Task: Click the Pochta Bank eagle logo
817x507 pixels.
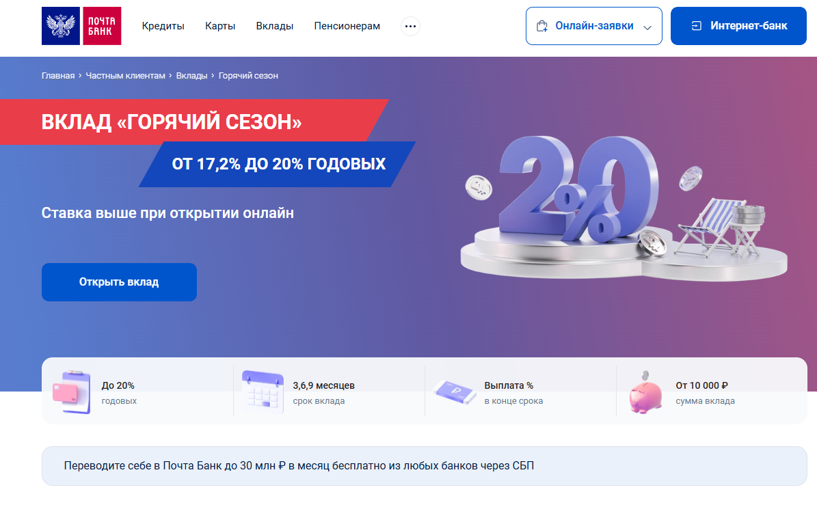Action: [x=61, y=26]
